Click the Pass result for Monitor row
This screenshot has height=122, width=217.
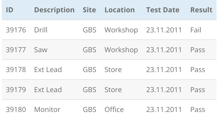pos(198,109)
